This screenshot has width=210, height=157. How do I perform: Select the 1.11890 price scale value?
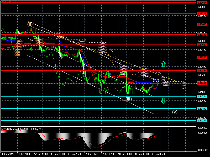pos(202,92)
